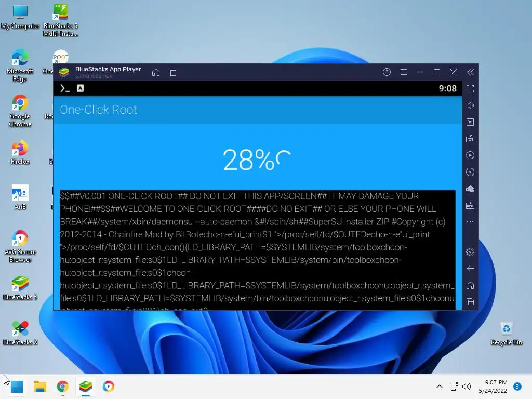
Task: Open the AnB desktop shortcut
Action: pyautogui.click(x=20, y=197)
